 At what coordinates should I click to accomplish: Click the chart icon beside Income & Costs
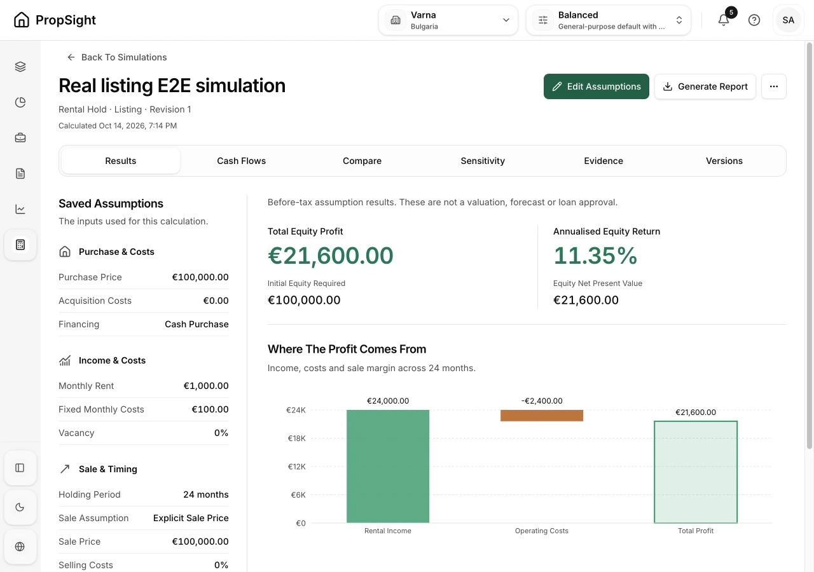pos(65,360)
